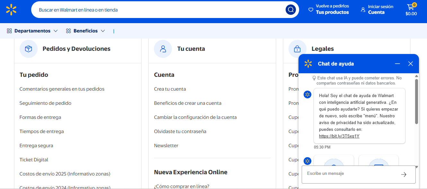Screen dimensions: 427x189
Task: Click the 05:30 PM chat timestamp
Action: click(322, 147)
